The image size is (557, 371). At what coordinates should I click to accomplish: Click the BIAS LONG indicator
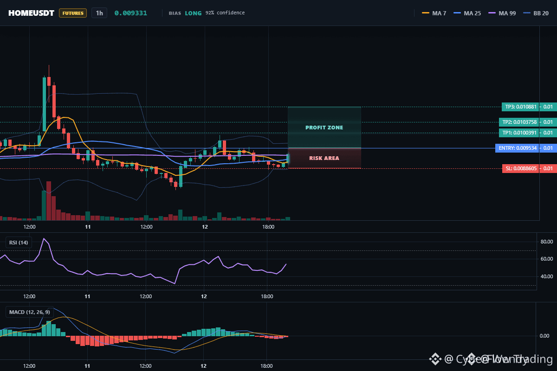(x=185, y=13)
